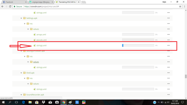Click the 4% progress bar for strings.xml
The height and width of the screenshot is (105, 187).
(138, 45)
